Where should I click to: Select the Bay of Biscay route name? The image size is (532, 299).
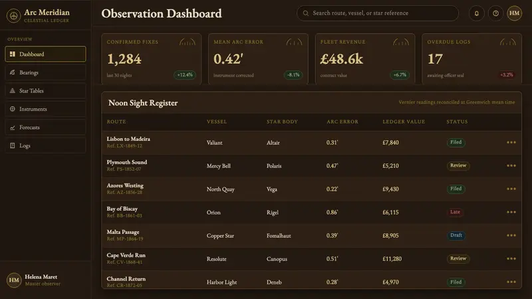tap(122, 209)
